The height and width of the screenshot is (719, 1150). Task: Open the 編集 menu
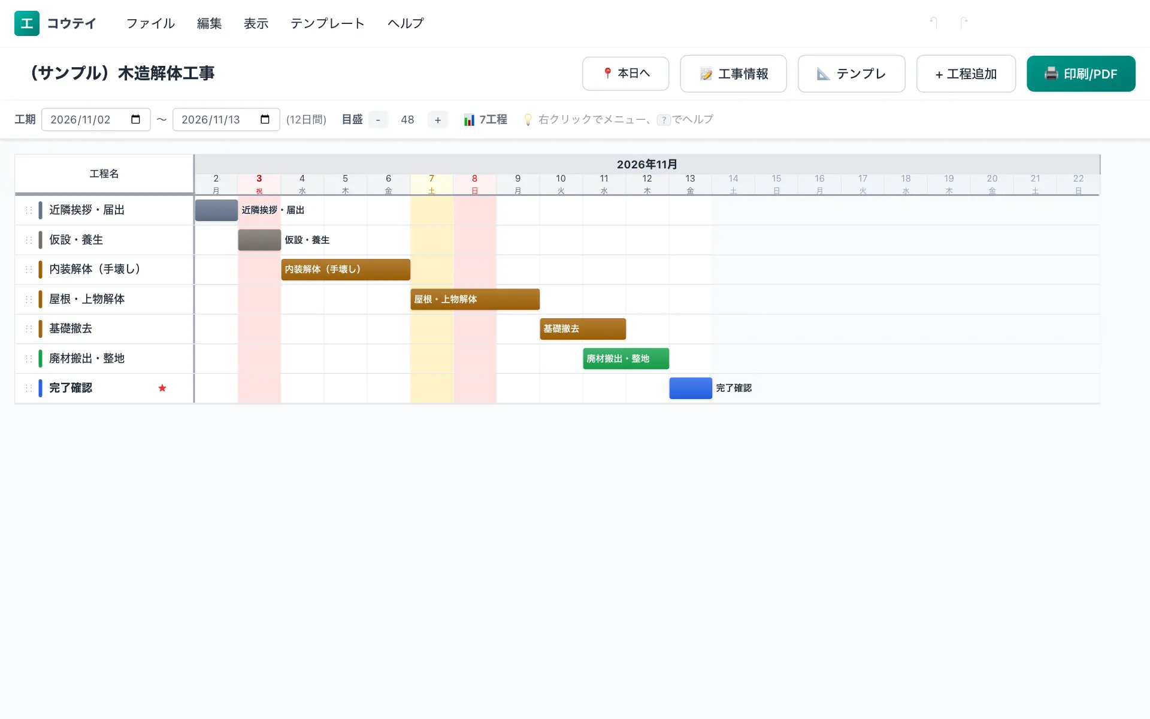pos(210,23)
